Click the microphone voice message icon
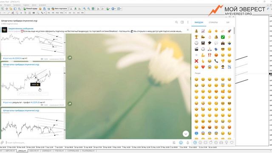Image resolution: width=272 pixels, height=153 pixels. point(187,143)
